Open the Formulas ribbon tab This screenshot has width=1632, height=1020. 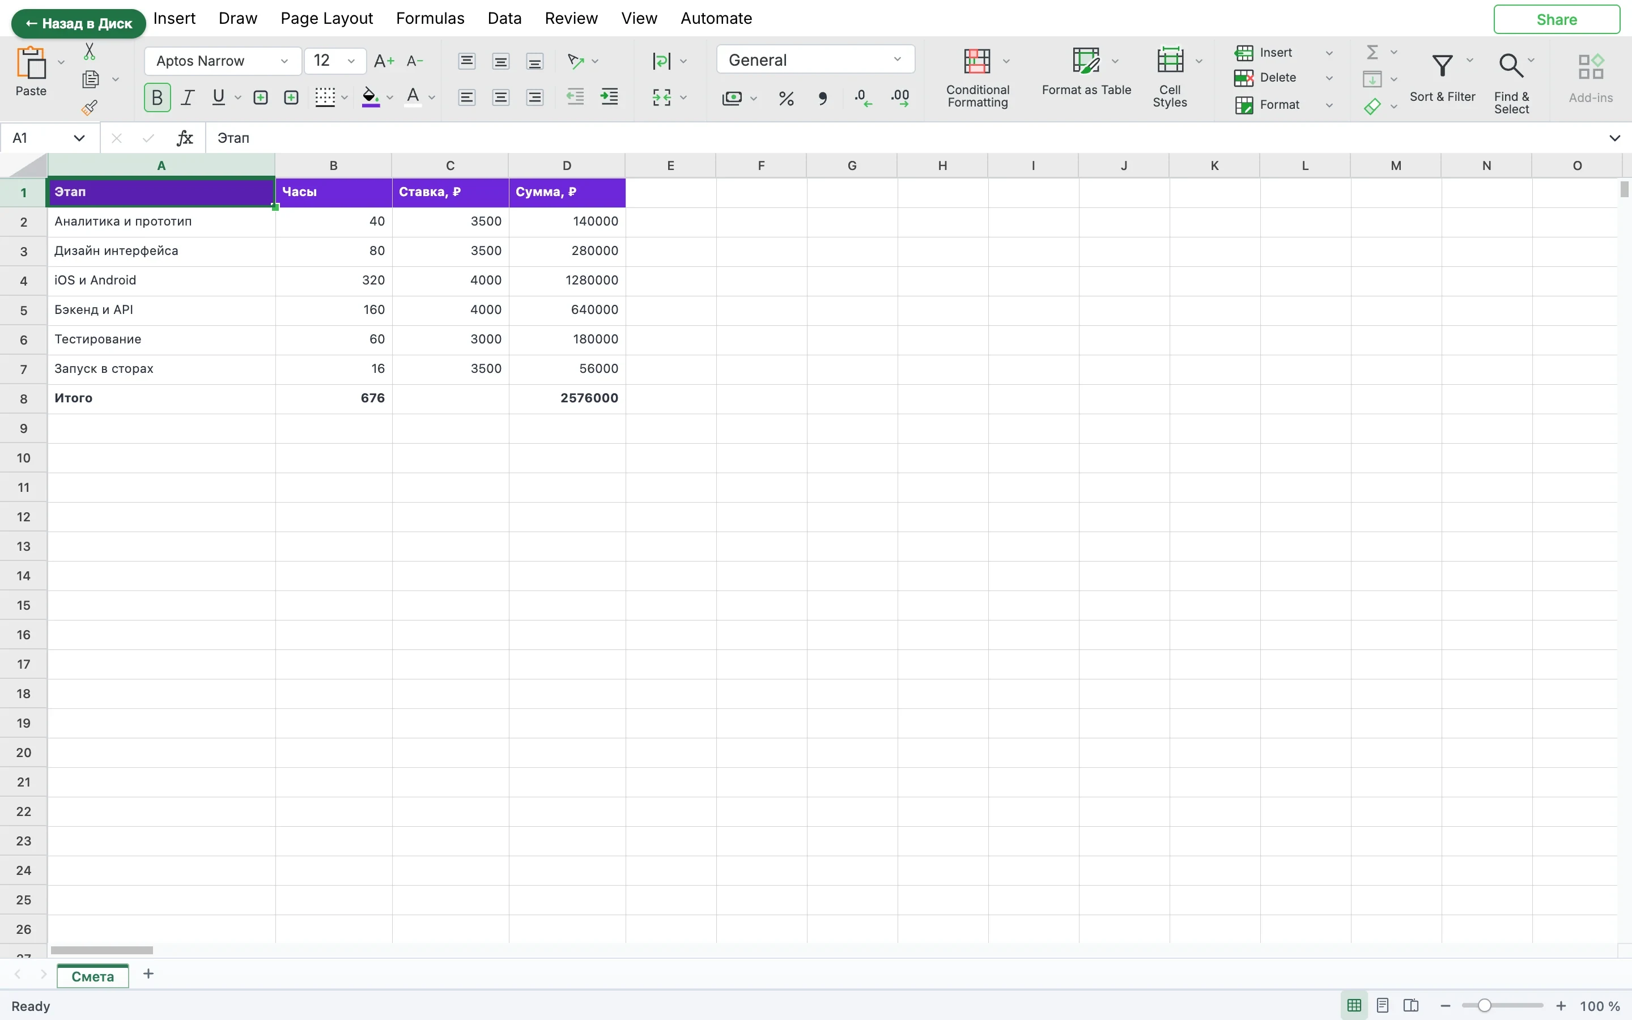tap(430, 18)
